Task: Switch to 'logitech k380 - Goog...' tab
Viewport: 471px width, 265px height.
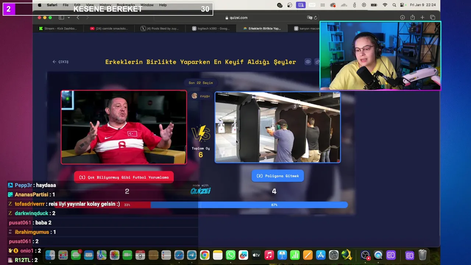Action: pyautogui.click(x=211, y=28)
